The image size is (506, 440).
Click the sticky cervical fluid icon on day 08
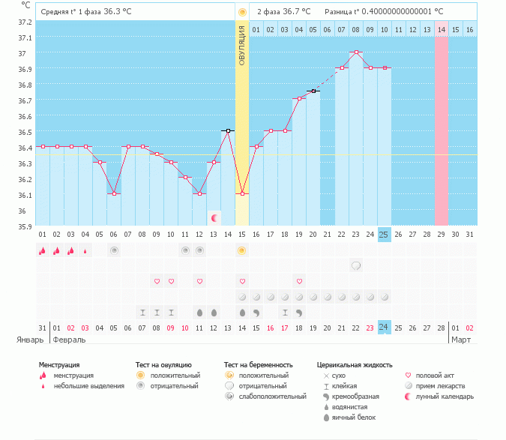point(142,312)
